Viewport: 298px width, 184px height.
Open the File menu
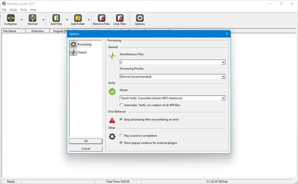click(x=4, y=10)
